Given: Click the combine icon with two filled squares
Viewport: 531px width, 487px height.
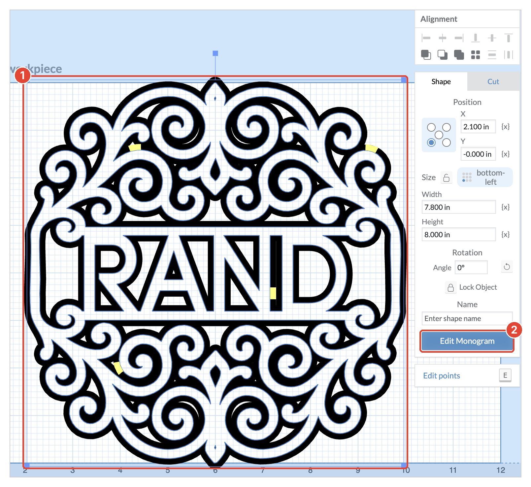Looking at the screenshot, I should tap(459, 54).
